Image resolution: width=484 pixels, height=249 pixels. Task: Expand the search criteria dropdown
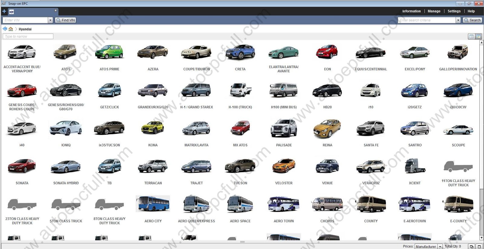(x=458, y=20)
